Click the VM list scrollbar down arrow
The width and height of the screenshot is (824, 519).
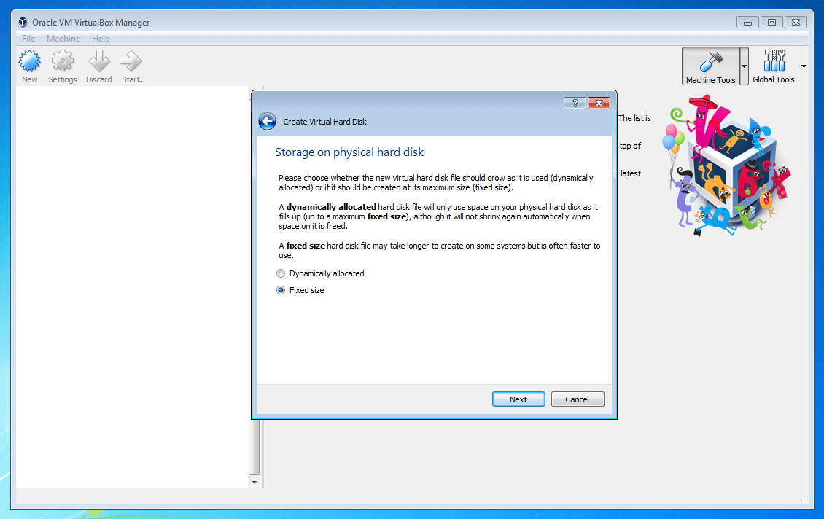pyautogui.click(x=254, y=482)
